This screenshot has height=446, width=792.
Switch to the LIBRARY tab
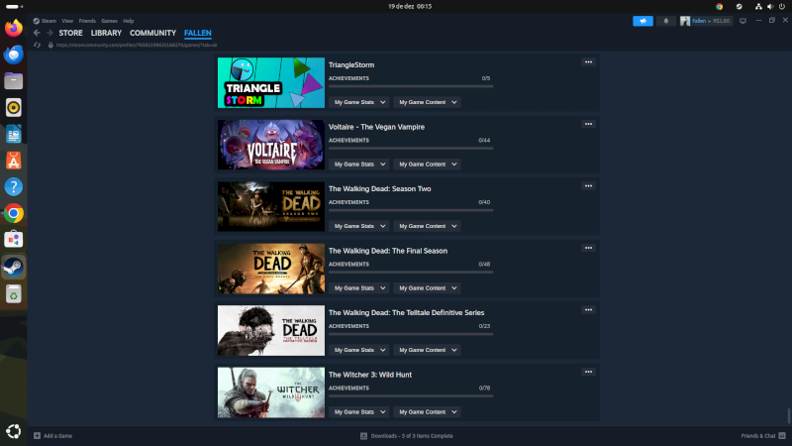coord(106,33)
